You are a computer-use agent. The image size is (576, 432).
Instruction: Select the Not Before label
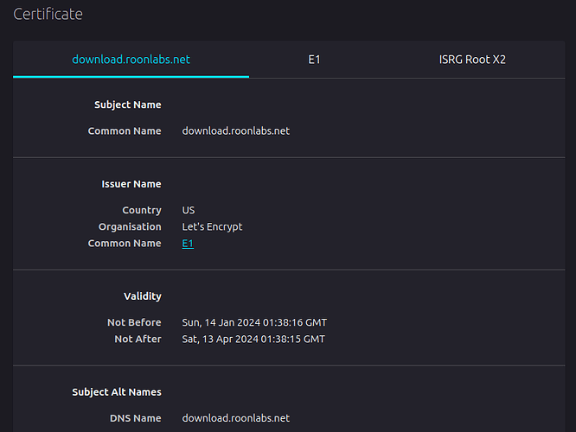134,322
